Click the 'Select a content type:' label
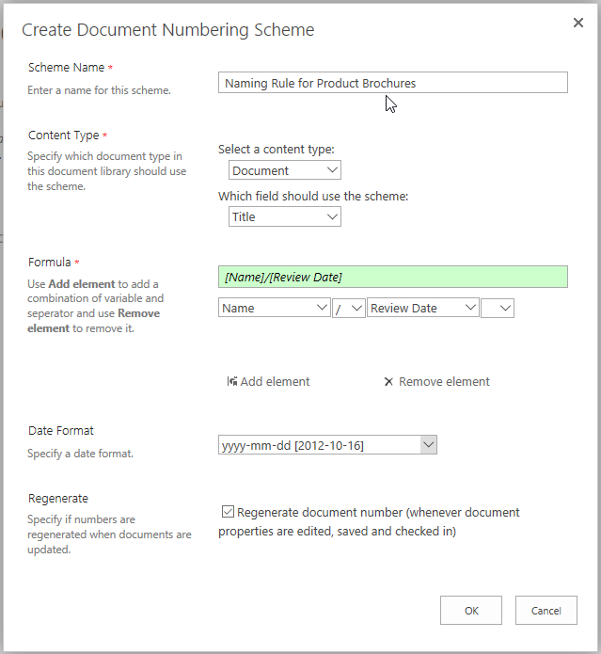This screenshot has height=654, width=601. pos(277,149)
